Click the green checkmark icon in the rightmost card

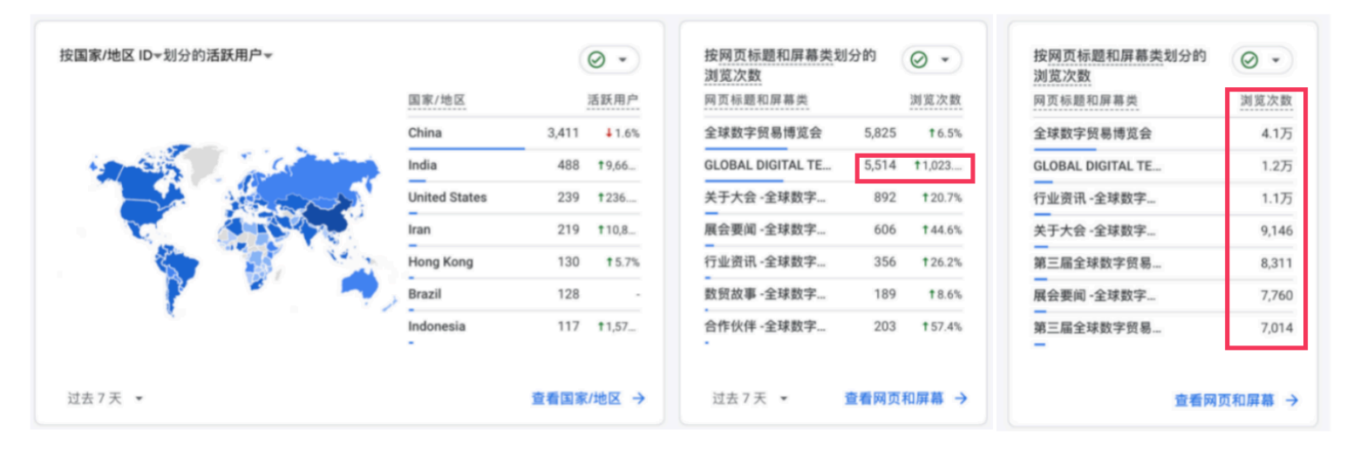click(x=1248, y=60)
